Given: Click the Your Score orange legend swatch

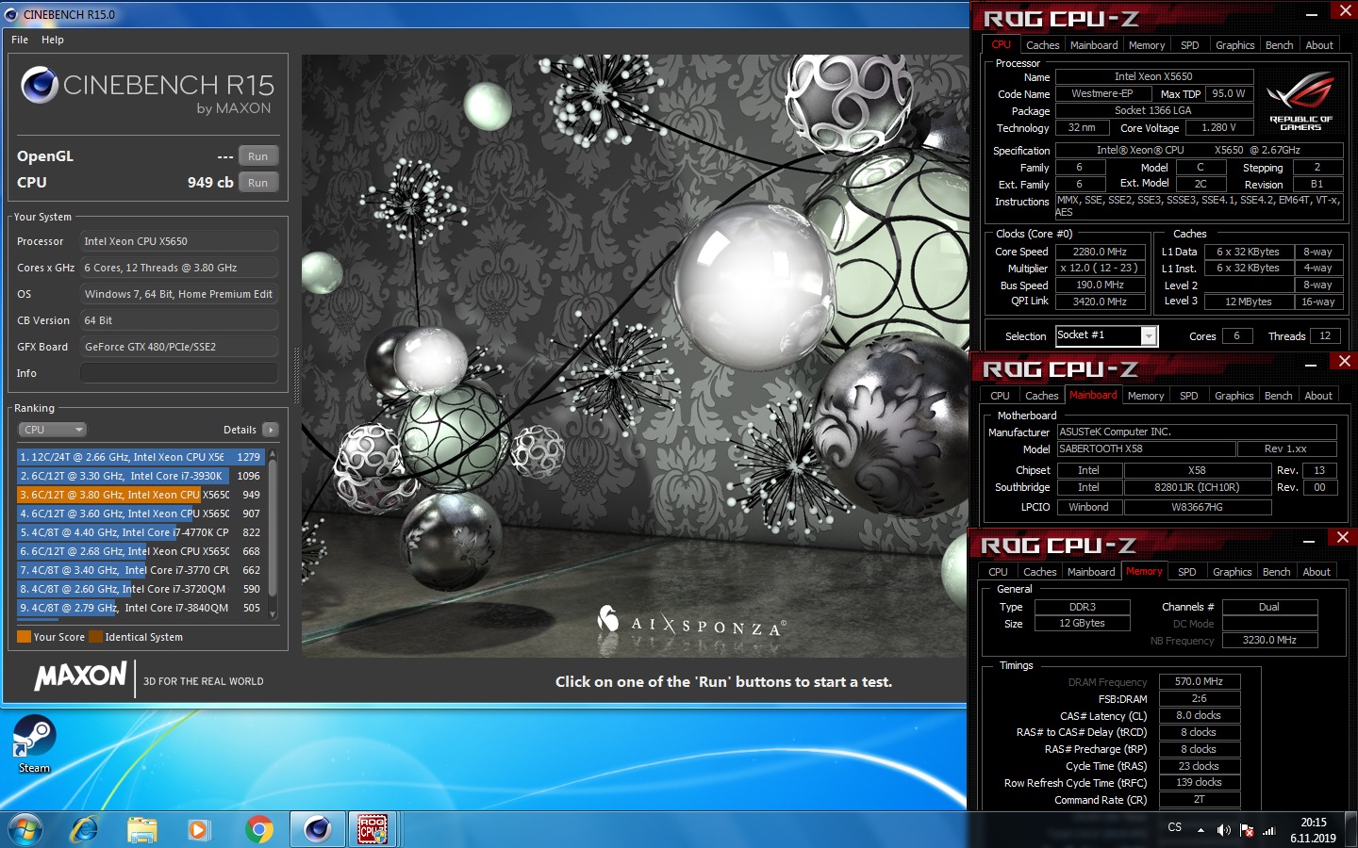Looking at the screenshot, I should click(x=25, y=637).
